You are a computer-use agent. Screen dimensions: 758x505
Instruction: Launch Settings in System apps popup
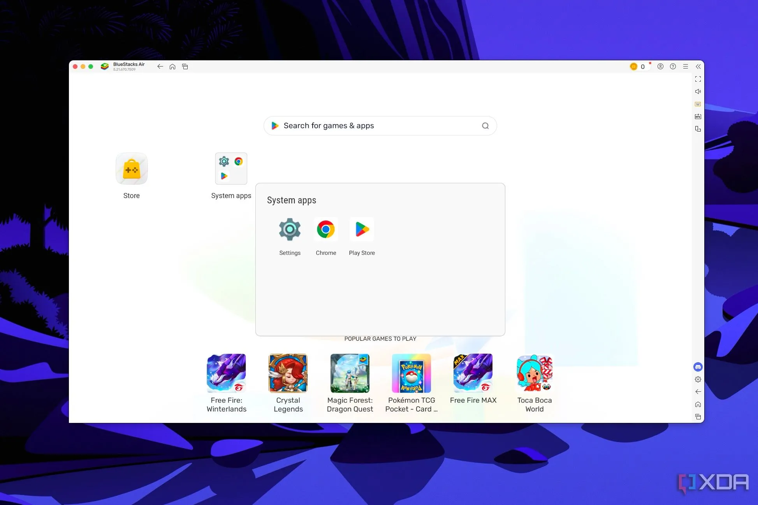click(x=290, y=230)
